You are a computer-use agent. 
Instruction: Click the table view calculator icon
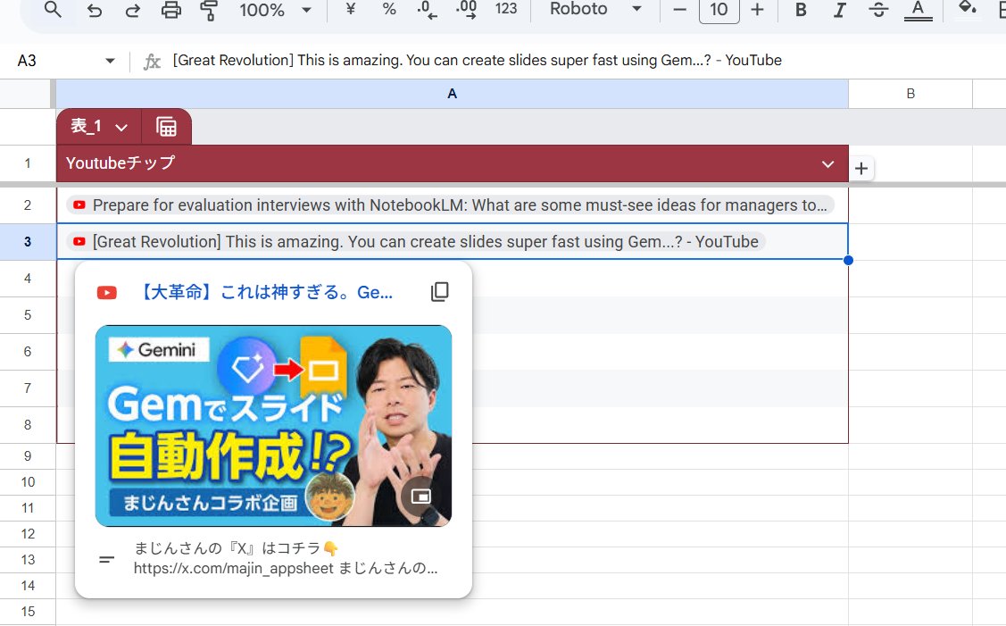(166, 127)
